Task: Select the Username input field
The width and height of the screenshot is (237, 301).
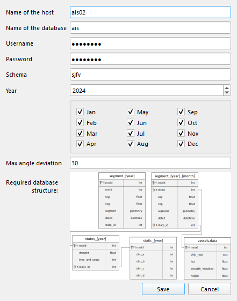Action: click(150, 43)
